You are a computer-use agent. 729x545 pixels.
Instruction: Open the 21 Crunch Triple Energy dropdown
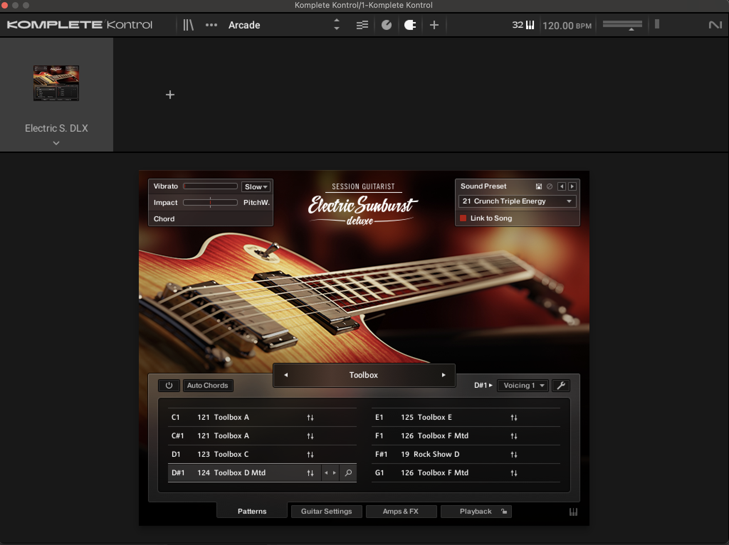pyautogui.click(x=517, y=201)
